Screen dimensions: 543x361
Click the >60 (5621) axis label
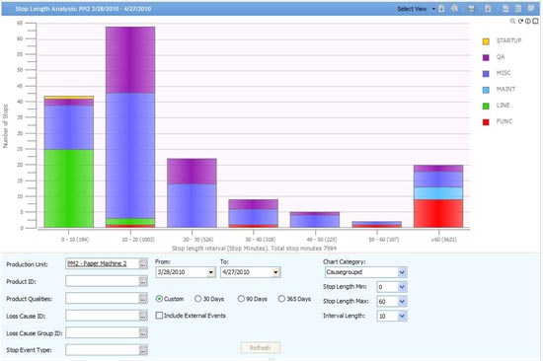[x=443, y=240]
